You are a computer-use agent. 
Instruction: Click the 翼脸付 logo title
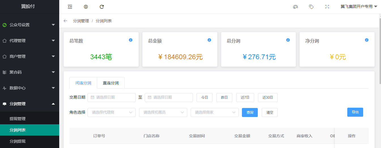pyautogui.click(x=28, y=6)
